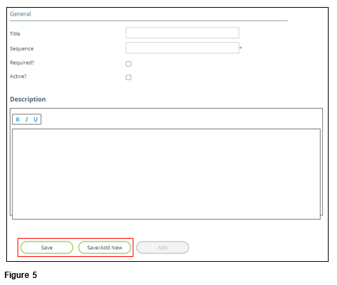Click the red asterisk beside Sequence
Screen dimensions: 337x285
241,48
